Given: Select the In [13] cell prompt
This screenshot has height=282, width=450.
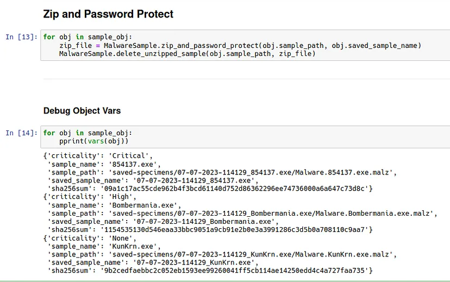Looking at the screenshot, I should click(x=21, y=37).
